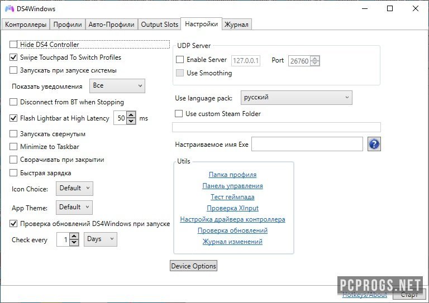The height and width of the screenshot is (303, 429).
Task: Enable Hide DS4 Controller checkbox
Action: [x=14, y=45]
